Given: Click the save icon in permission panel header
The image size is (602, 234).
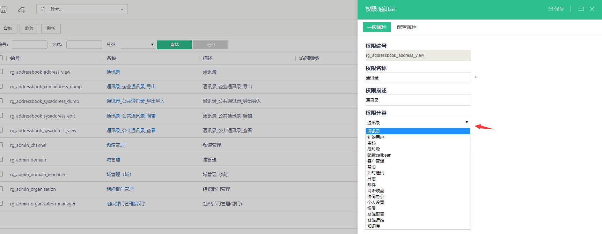Looking at the screenshot, I should click(x=556, y=9).
